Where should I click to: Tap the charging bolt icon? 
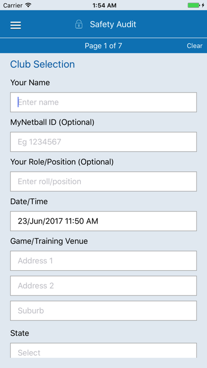coord(203,5)
